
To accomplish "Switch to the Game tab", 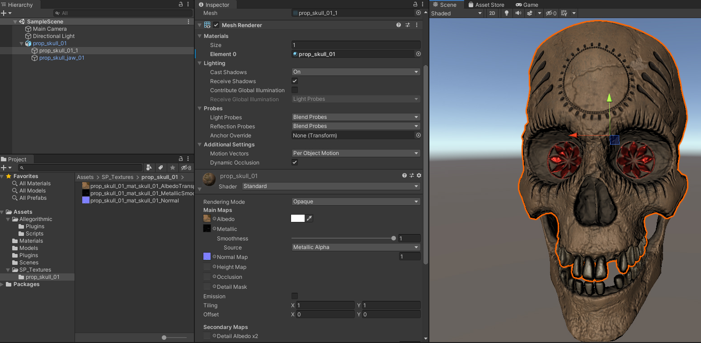I will click(x=527, y=5).
